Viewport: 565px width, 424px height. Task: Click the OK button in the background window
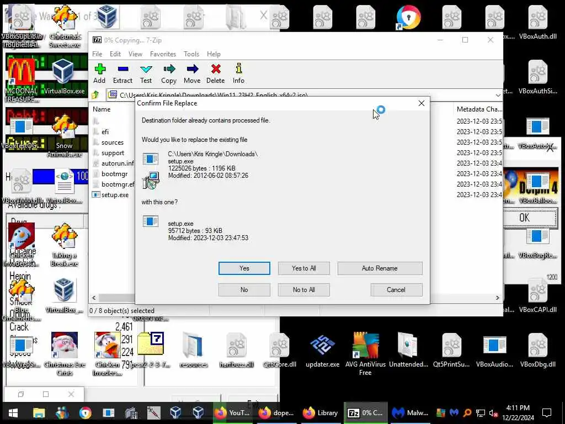tap(525, 218)
